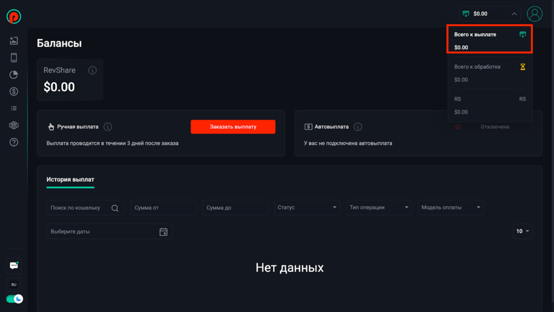554x312 pixels.
Task: Click the Выберите даты date field
Action: (109, 231)
